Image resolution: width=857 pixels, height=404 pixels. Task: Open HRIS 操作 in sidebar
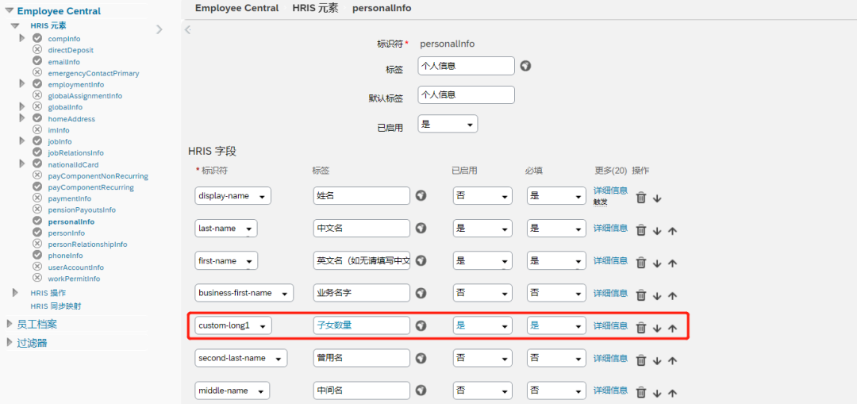pos(48,293)
